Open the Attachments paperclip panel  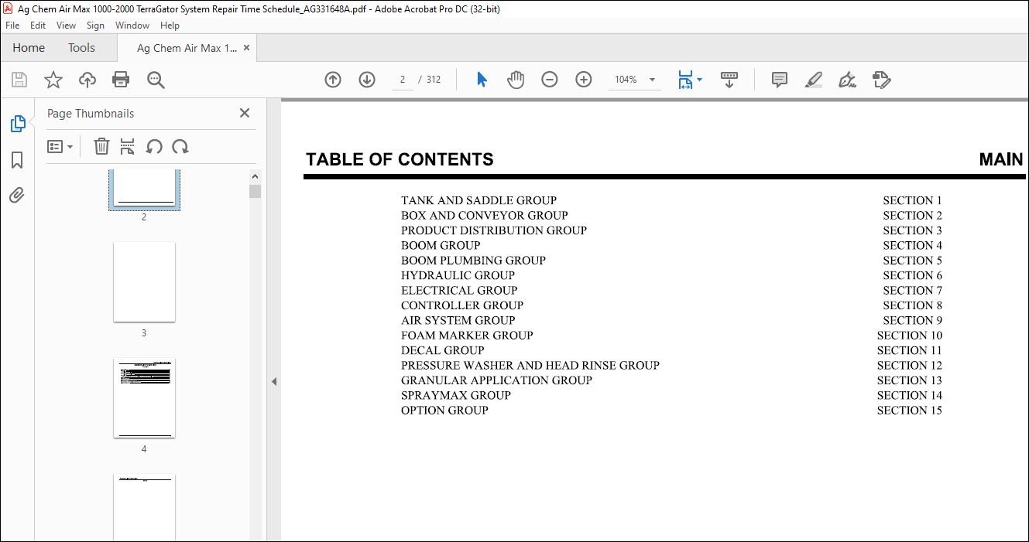point(17,195)
